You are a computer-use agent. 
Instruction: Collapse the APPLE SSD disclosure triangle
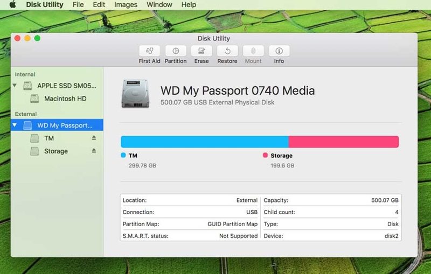(x=15, y=86)
